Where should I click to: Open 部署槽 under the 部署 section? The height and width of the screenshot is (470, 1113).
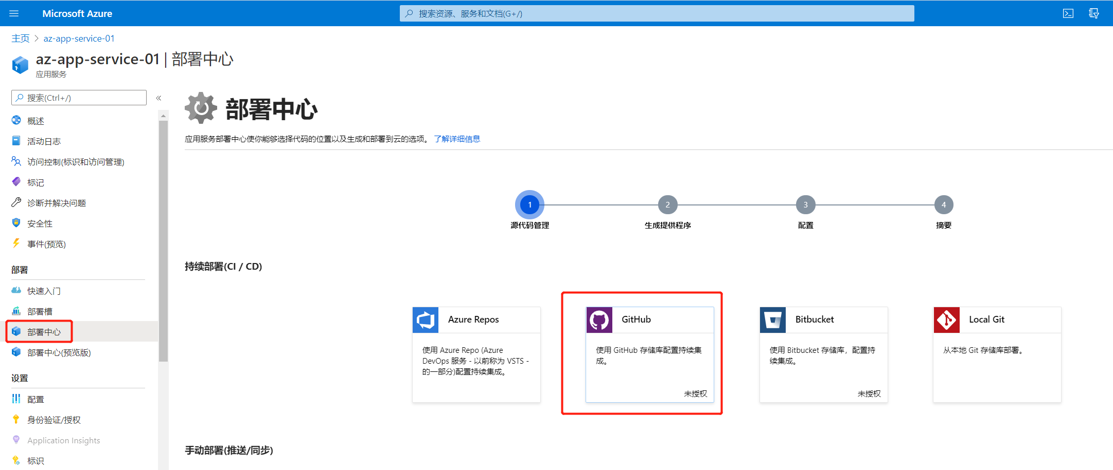40,311
